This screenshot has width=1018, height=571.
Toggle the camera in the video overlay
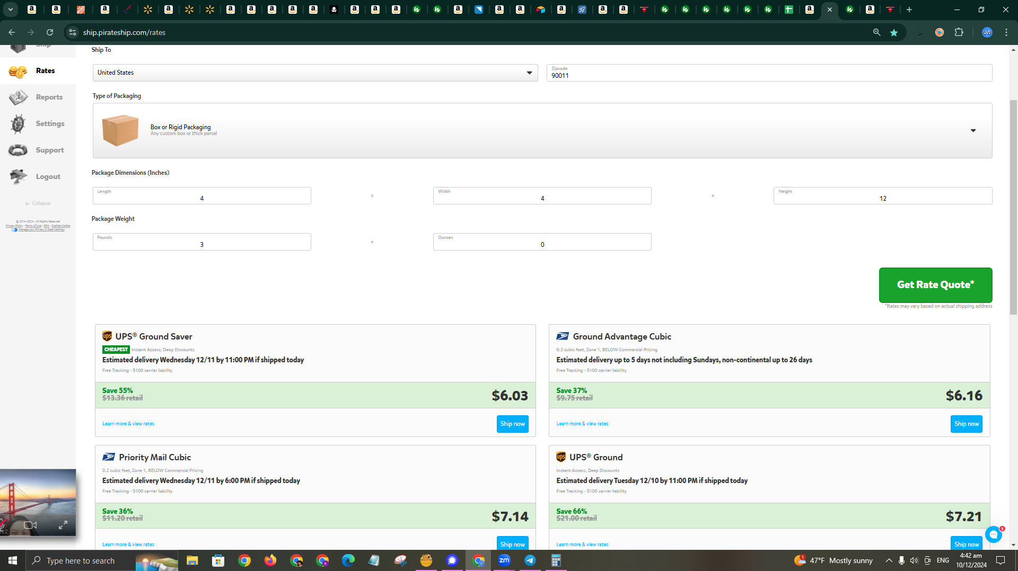30,525
